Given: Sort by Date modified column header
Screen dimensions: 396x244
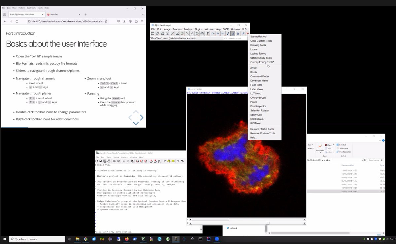Looking at the screenshot, I should pos(348,165).
